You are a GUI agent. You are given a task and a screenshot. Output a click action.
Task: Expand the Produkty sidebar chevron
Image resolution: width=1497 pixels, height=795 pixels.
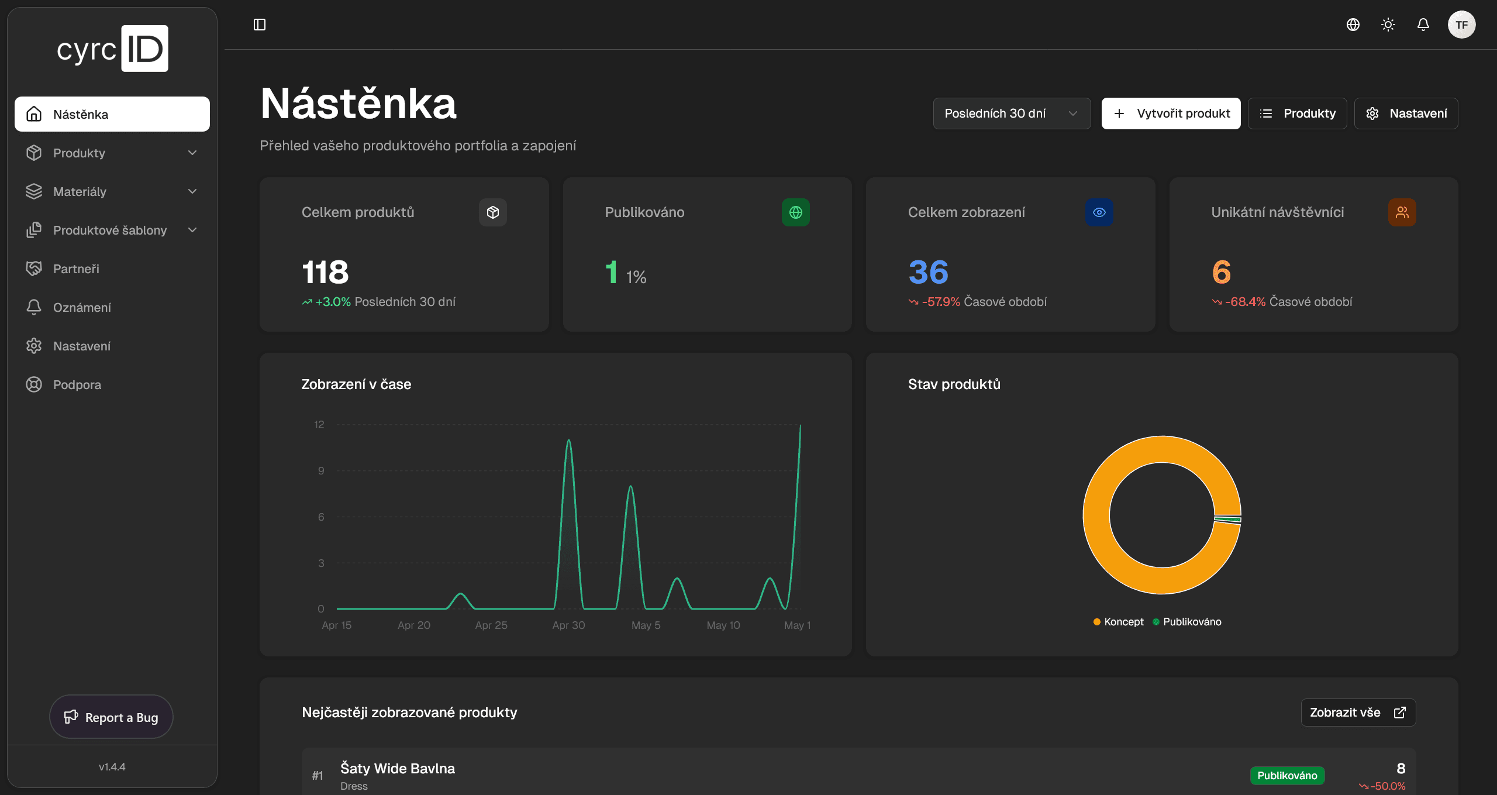pos(192,153)
